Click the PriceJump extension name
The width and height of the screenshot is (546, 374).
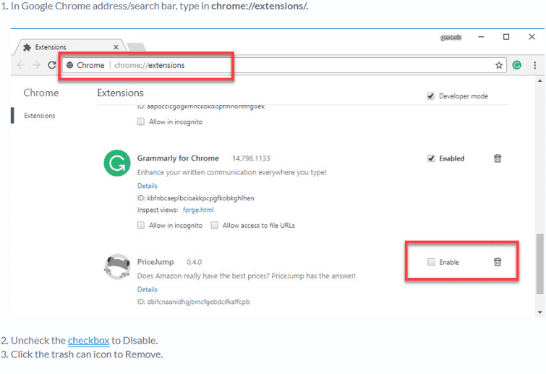point(155,262)
